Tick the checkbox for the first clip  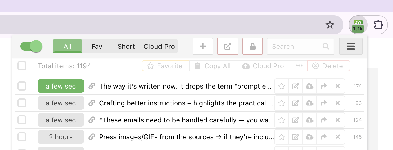point(22,86)
